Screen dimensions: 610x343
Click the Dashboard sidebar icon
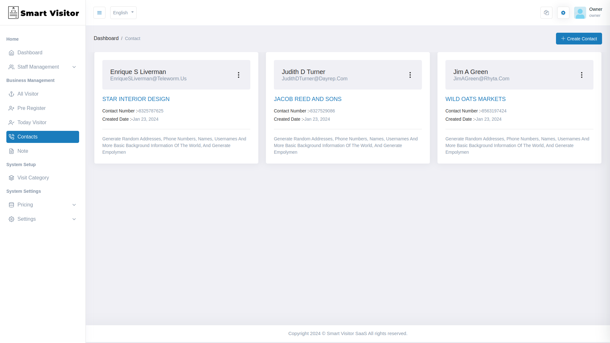[x=11, y=52]
